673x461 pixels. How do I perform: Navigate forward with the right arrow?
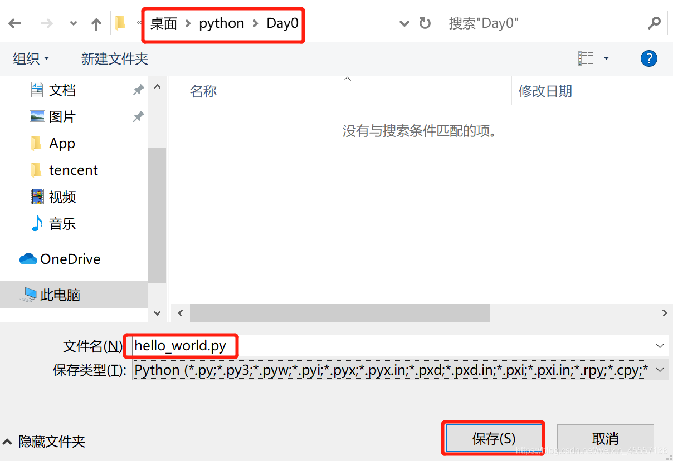[46, 23]
